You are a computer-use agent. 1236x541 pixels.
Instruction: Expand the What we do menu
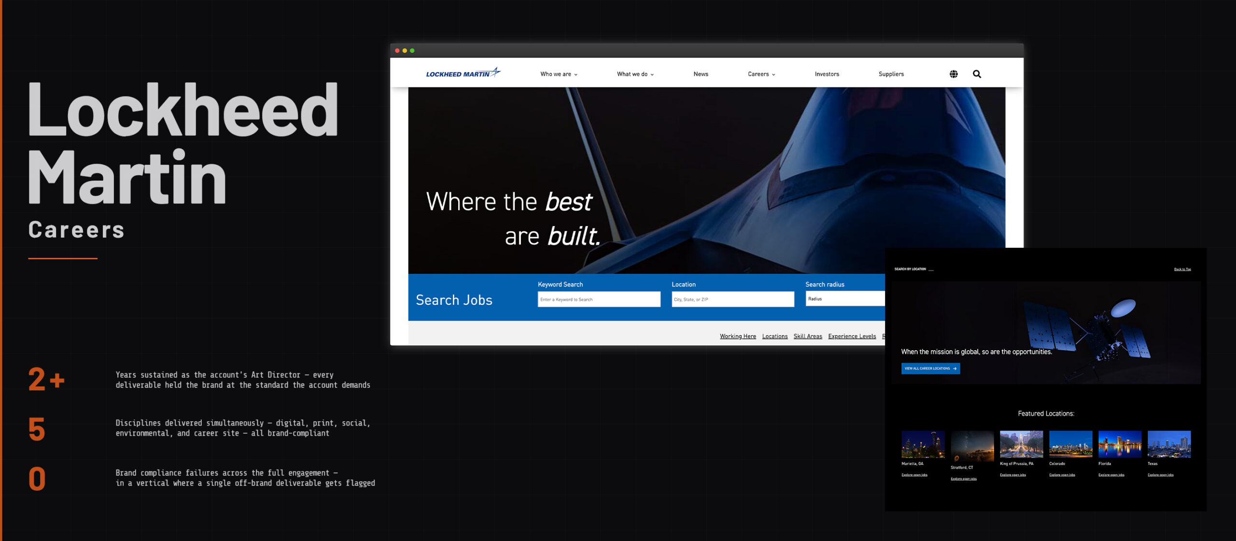pos(635,74)
